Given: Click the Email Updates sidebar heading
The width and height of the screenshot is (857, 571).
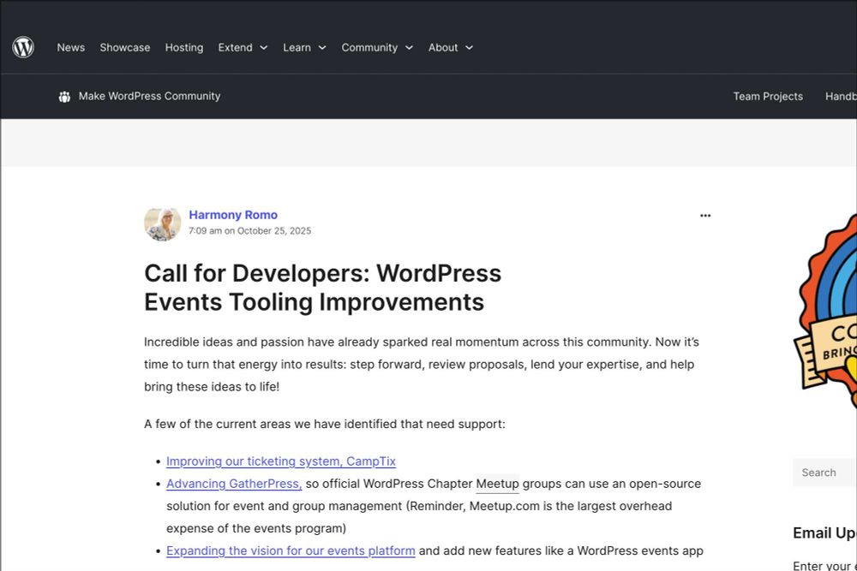Looking at the screenshot, I should click(824, 532).
